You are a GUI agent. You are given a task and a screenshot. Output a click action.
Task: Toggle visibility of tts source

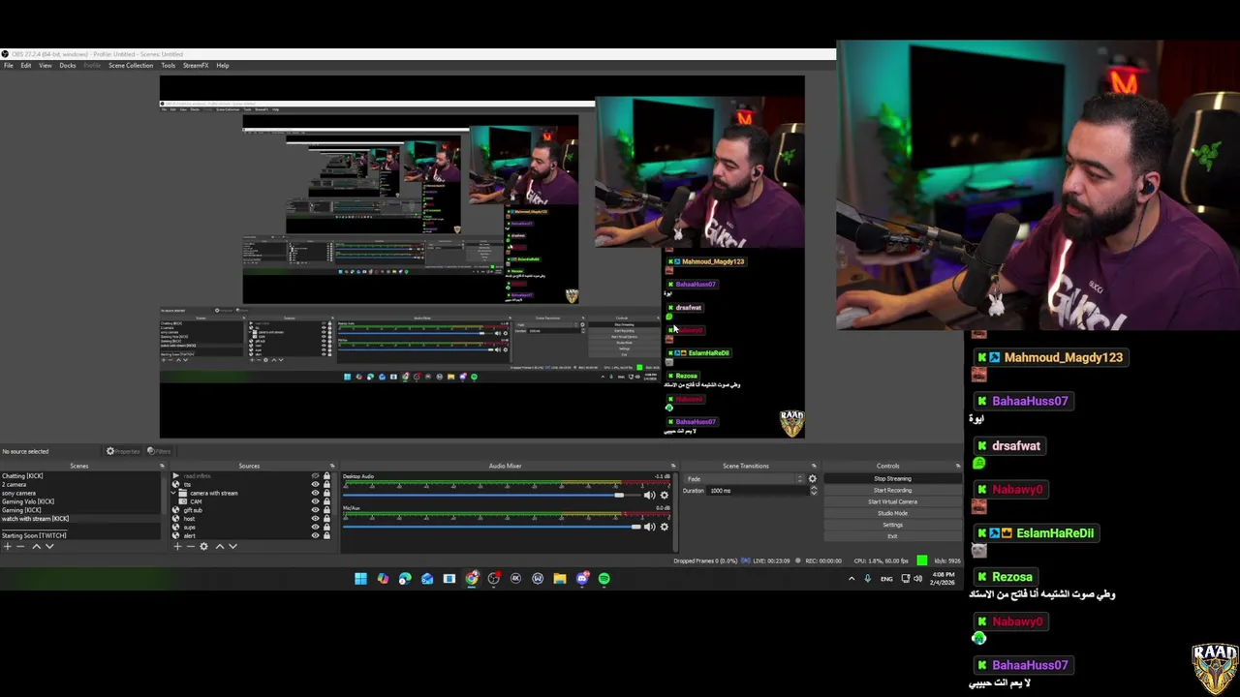point(315,485)
